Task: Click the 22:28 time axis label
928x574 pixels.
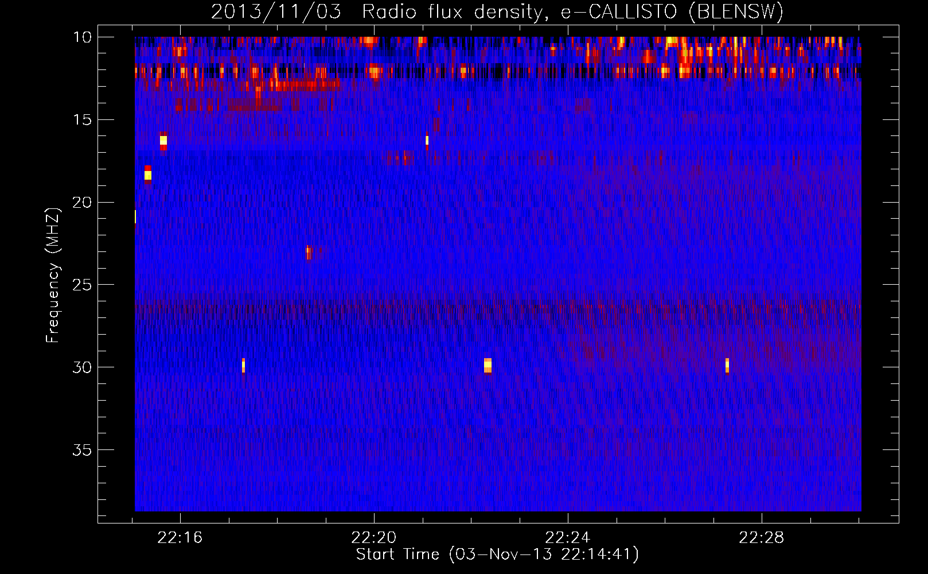Action: tap(762, 538)
